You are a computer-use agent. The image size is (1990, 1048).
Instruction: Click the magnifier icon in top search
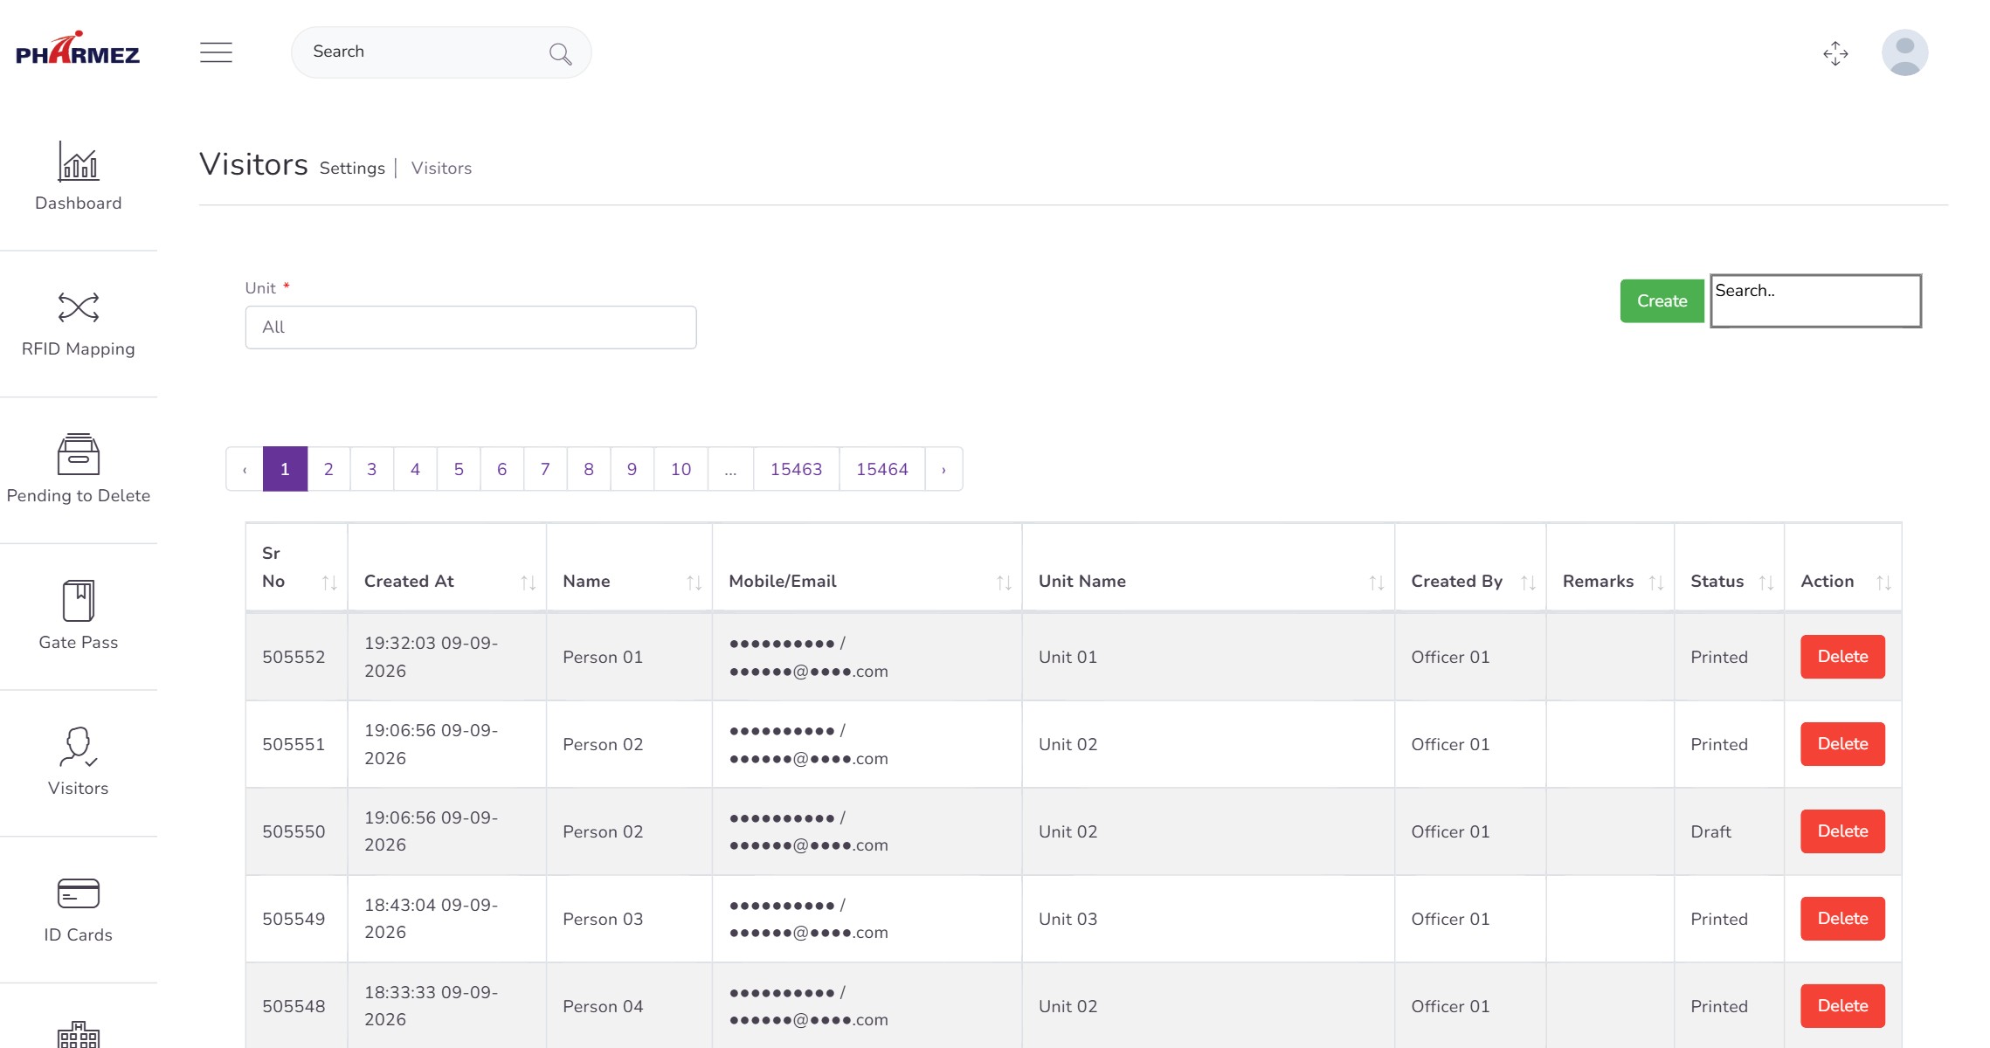click(560, 54)
